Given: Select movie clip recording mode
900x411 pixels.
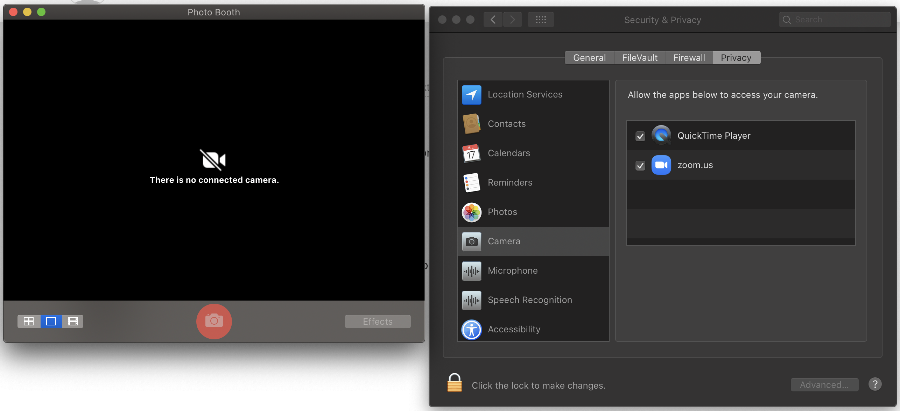Looking at the screenshot, I should [x=73, y=321].
